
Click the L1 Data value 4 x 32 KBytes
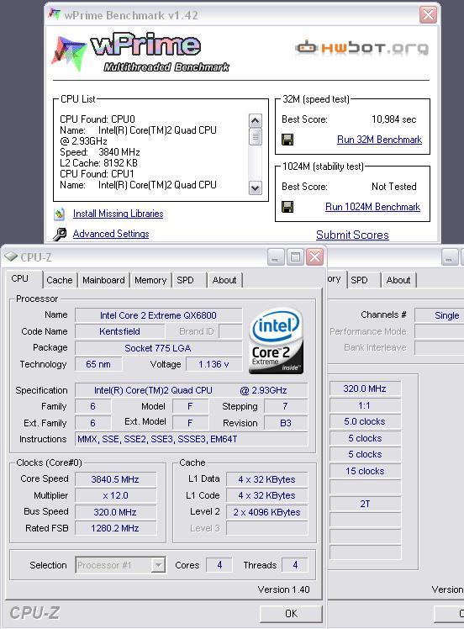(x=266, y=479)
